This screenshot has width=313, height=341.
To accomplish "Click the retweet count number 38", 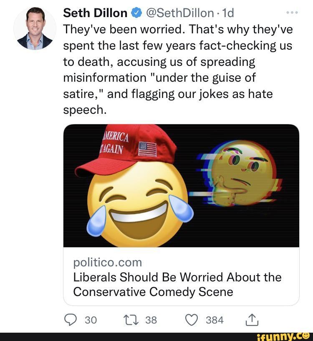I will click(151, 320).
